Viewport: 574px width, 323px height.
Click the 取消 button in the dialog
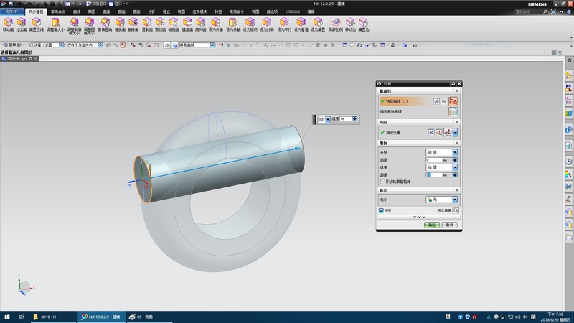pyautogui.click(x=449, y=224)
